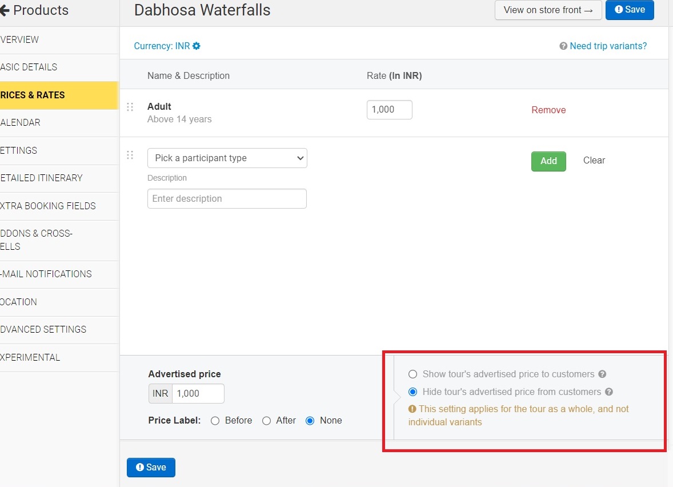Click drag handle beside participant type picker
Screen dimensions: 673x487
click(x=130, y=155)
